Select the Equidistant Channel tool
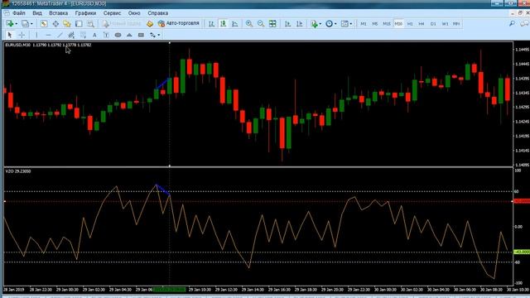This screenshot has height=298, width=530. (x=71, y=35)
